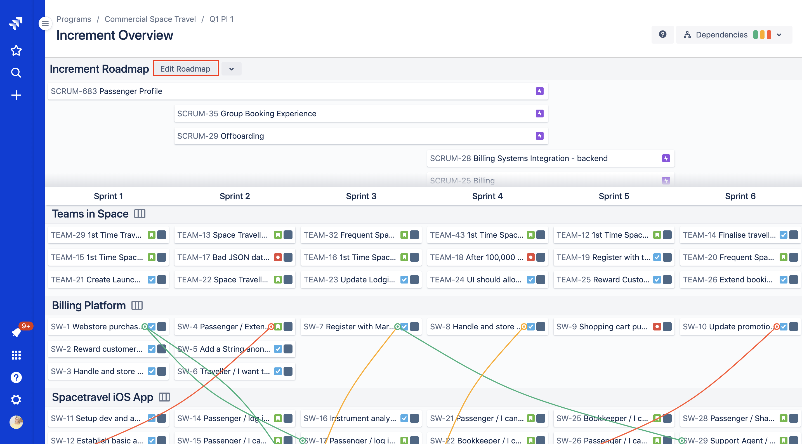Screen dimensions: 802x444
Task: Click bug type icon on TEAM-17
Action: [x=278, y=257]
